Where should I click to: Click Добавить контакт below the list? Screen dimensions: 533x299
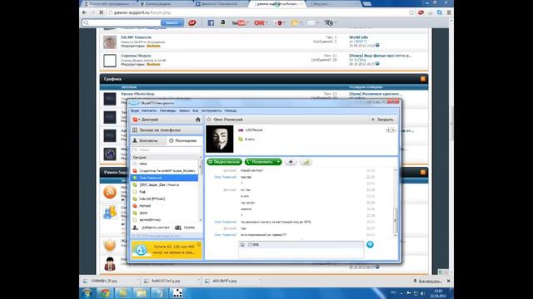click(152, 228)
